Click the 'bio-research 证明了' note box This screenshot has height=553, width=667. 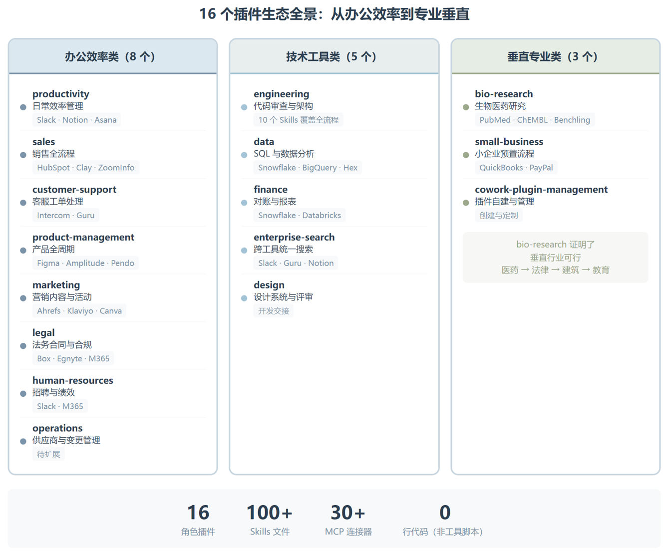point(555,258)
